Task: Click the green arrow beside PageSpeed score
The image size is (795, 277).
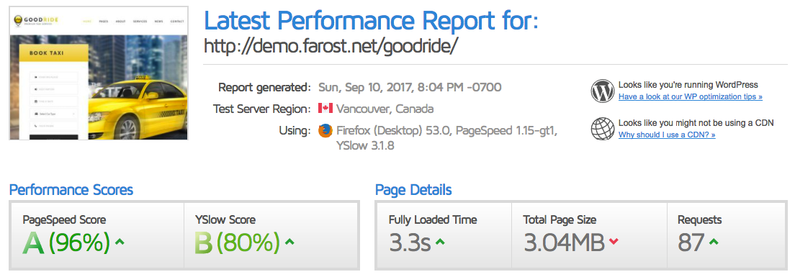Action: coord(120,242)
